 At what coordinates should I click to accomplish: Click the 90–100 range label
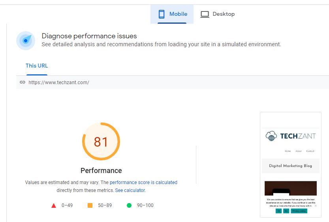(x=145, y=205)
